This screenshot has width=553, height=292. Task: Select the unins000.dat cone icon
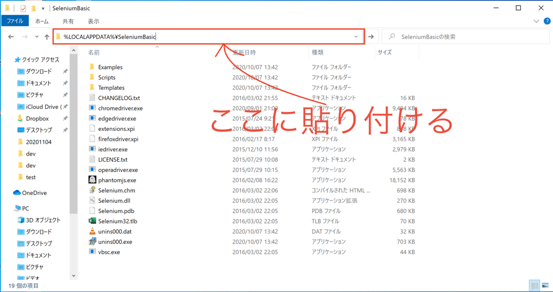pyautogui.click(x=92, y=231)
